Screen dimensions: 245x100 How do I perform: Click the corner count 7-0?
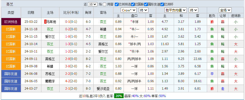click(x=88, y=81)
